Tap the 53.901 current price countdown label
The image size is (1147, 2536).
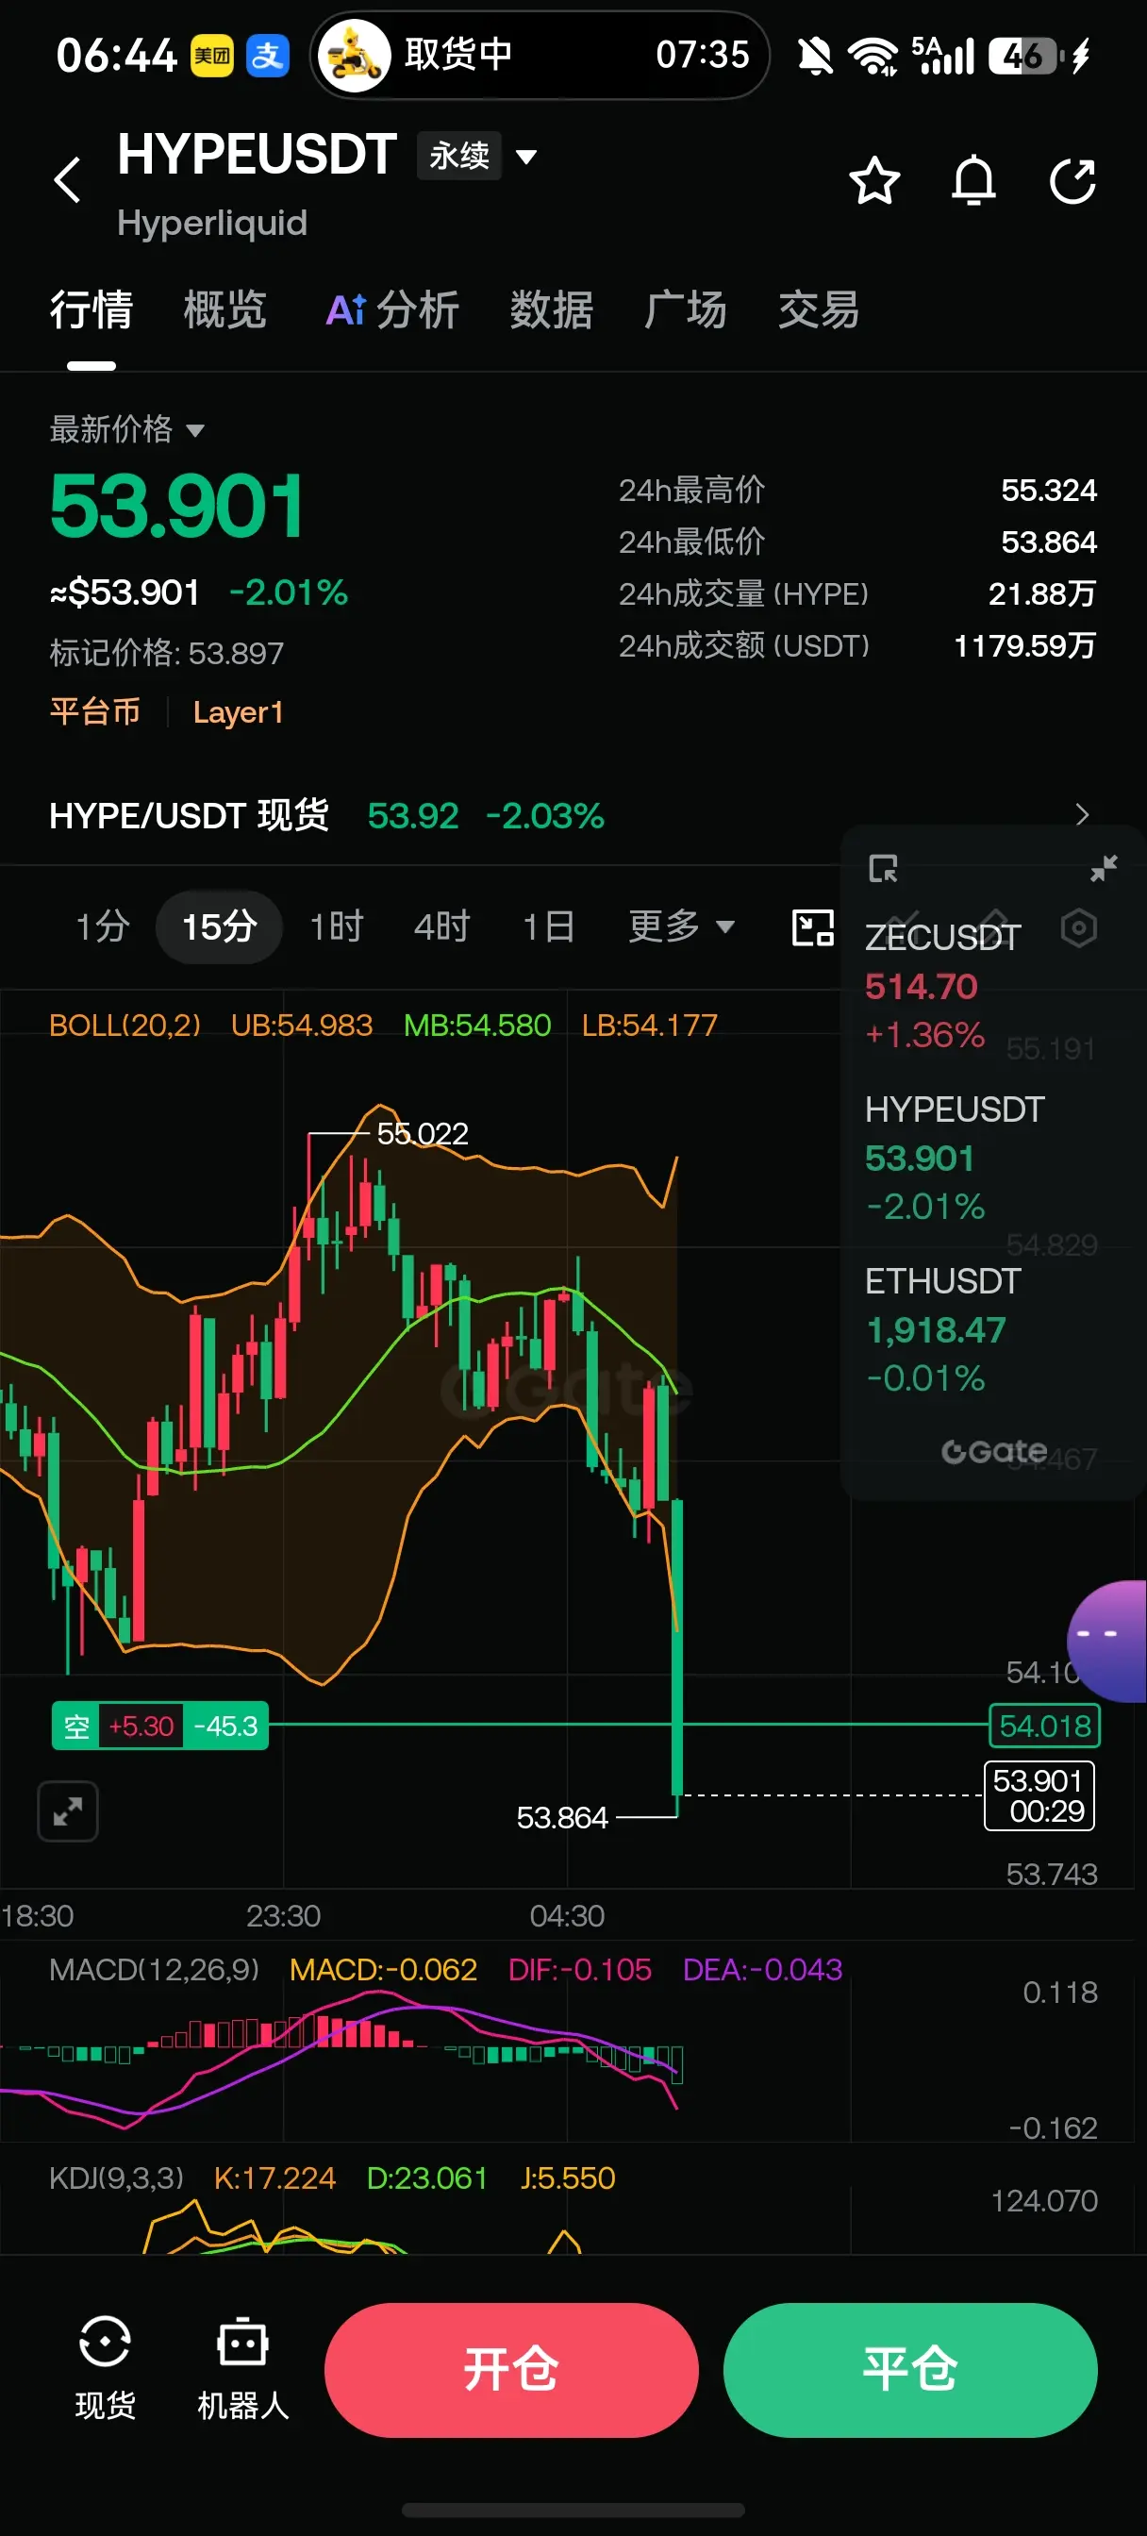point(1039,1795)
